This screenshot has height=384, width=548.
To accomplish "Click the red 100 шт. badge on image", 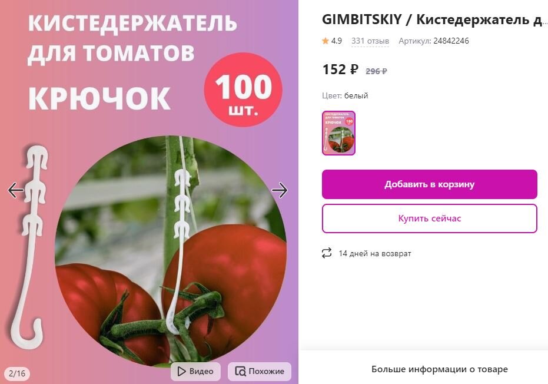I will pos(243,90).
